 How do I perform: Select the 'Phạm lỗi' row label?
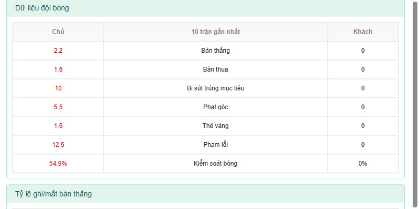tap(215, 145)
